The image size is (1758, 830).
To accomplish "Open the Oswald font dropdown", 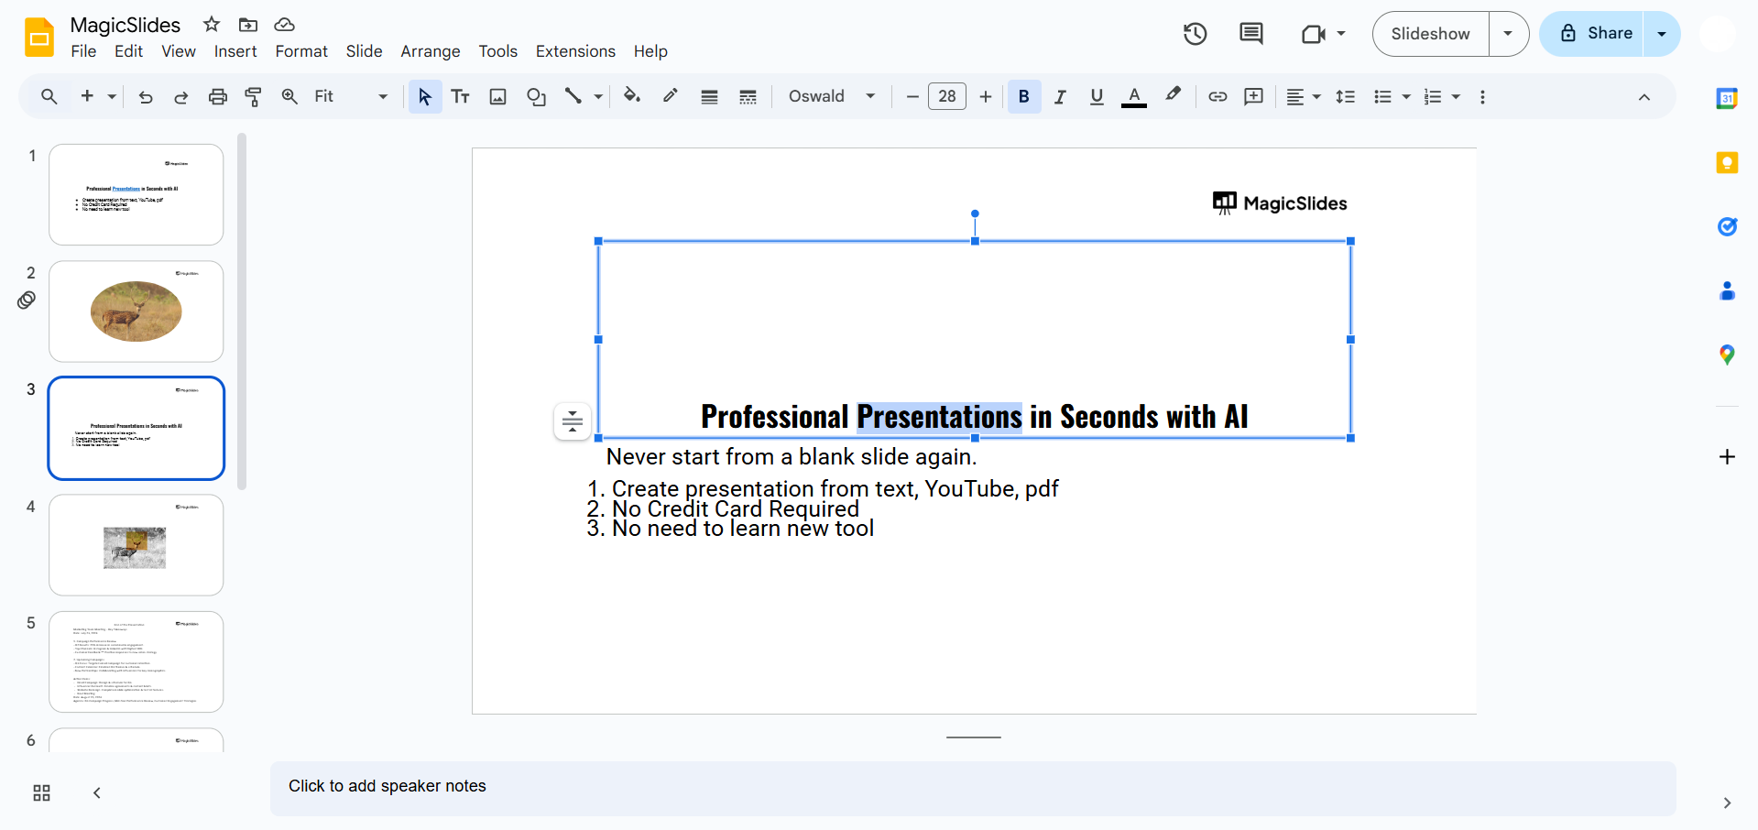I will (832, 96).
